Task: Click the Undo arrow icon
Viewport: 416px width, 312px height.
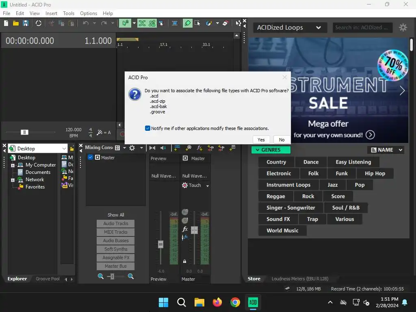Action: click(x=86, y=23)
